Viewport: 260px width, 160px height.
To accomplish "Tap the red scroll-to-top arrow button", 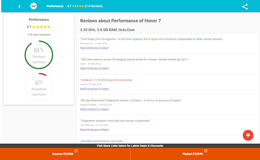I will click(248, 135).
